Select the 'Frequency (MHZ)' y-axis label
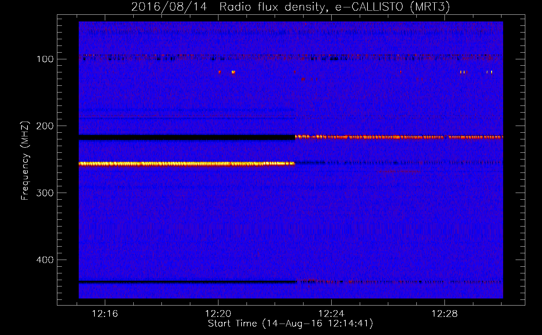The height and width of the screenshot is (335, 542). pos(25,161)
